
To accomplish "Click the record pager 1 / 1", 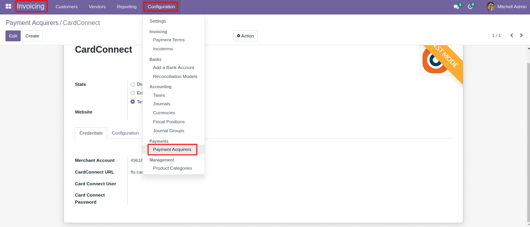I will (496, 35).
